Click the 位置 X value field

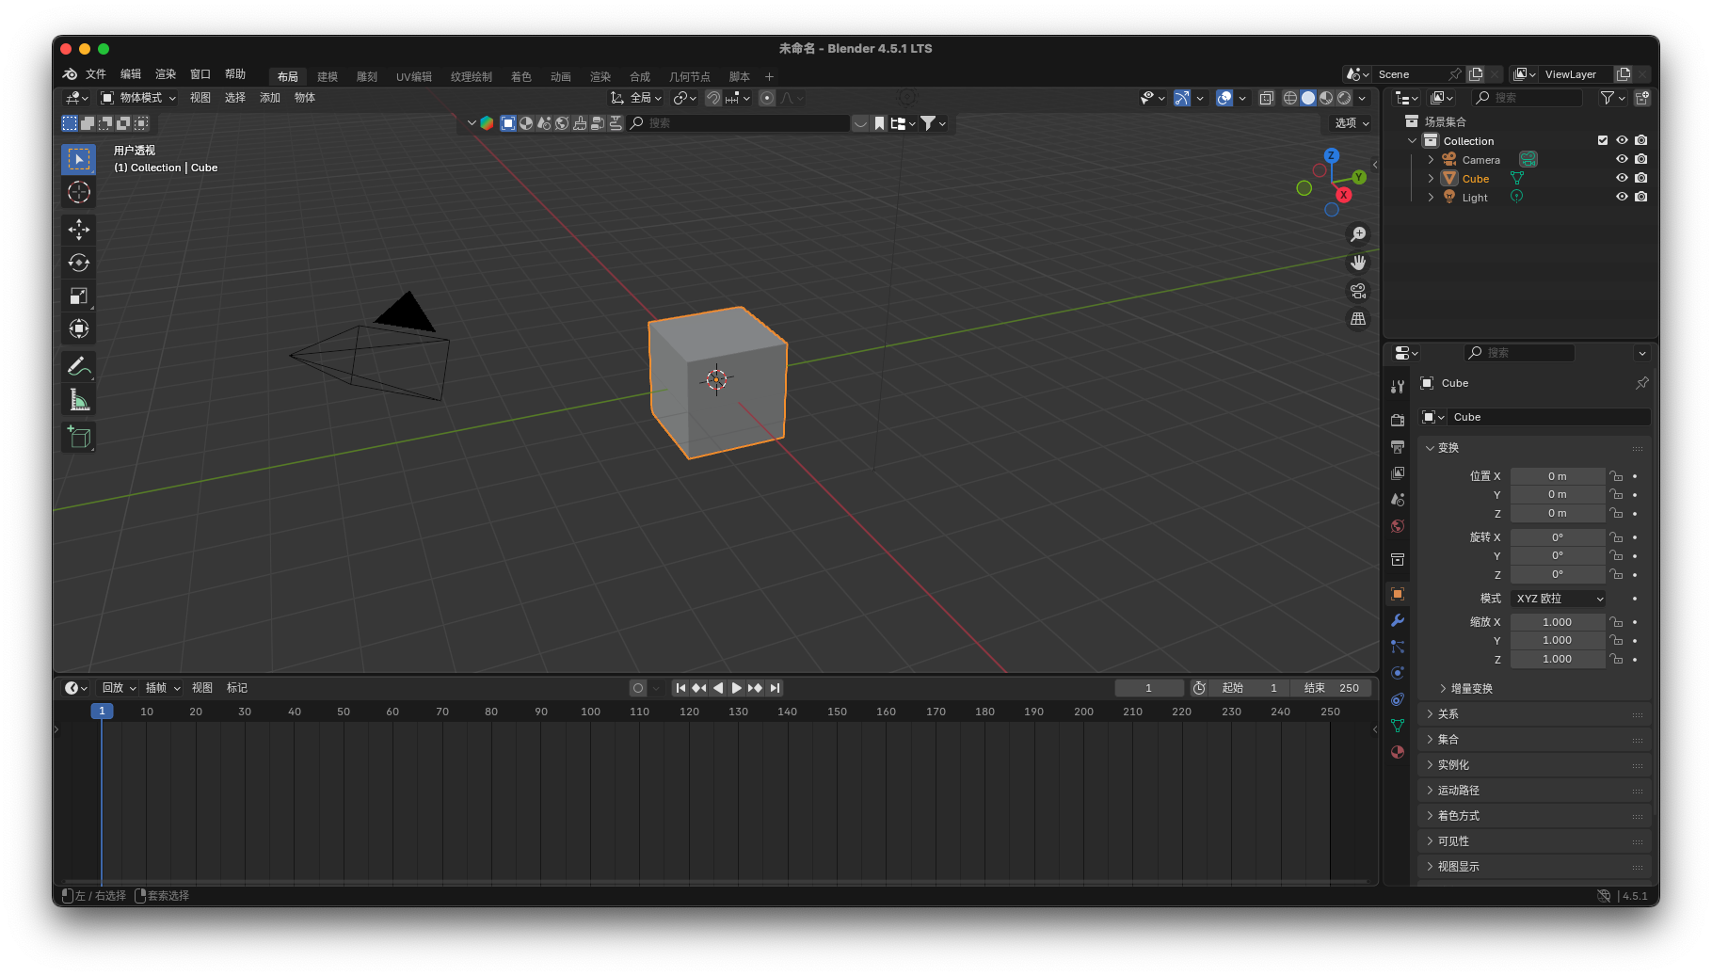coord(1557,476)
